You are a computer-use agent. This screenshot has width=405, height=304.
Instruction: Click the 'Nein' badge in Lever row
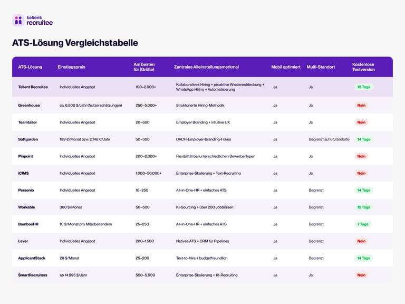point(361,241)
